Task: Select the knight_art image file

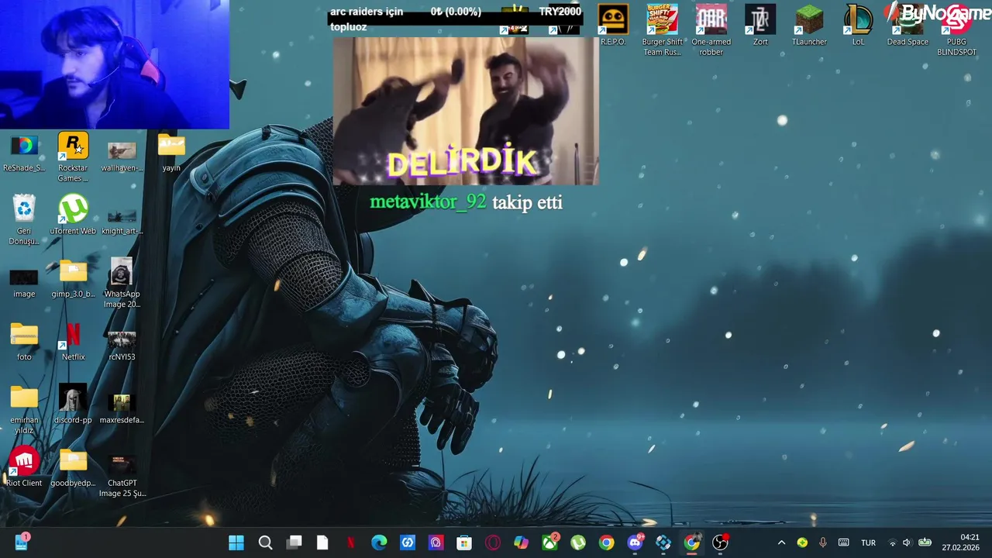Action: click(x=122, y=220)
